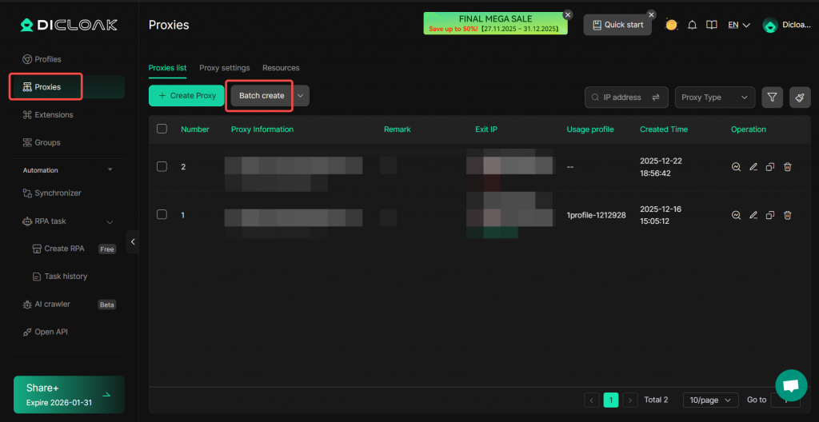
Task: Select the checkbox for proxy number 1
Action: pyautogui.click(x=162, y=214)
